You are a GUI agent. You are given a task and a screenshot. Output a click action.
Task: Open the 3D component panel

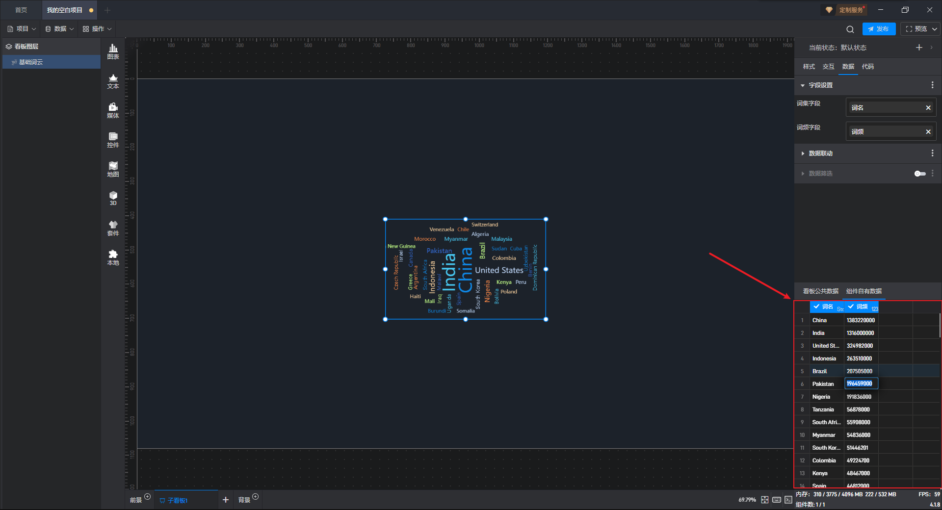(x=113, y=198)
